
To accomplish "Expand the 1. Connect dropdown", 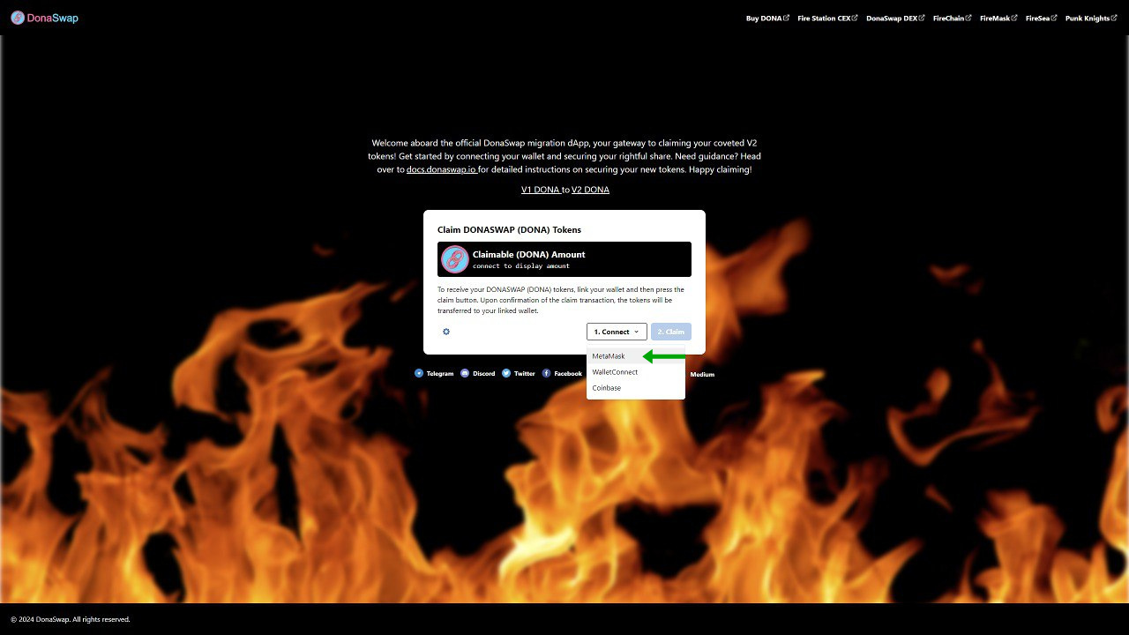I will (617, 332).
